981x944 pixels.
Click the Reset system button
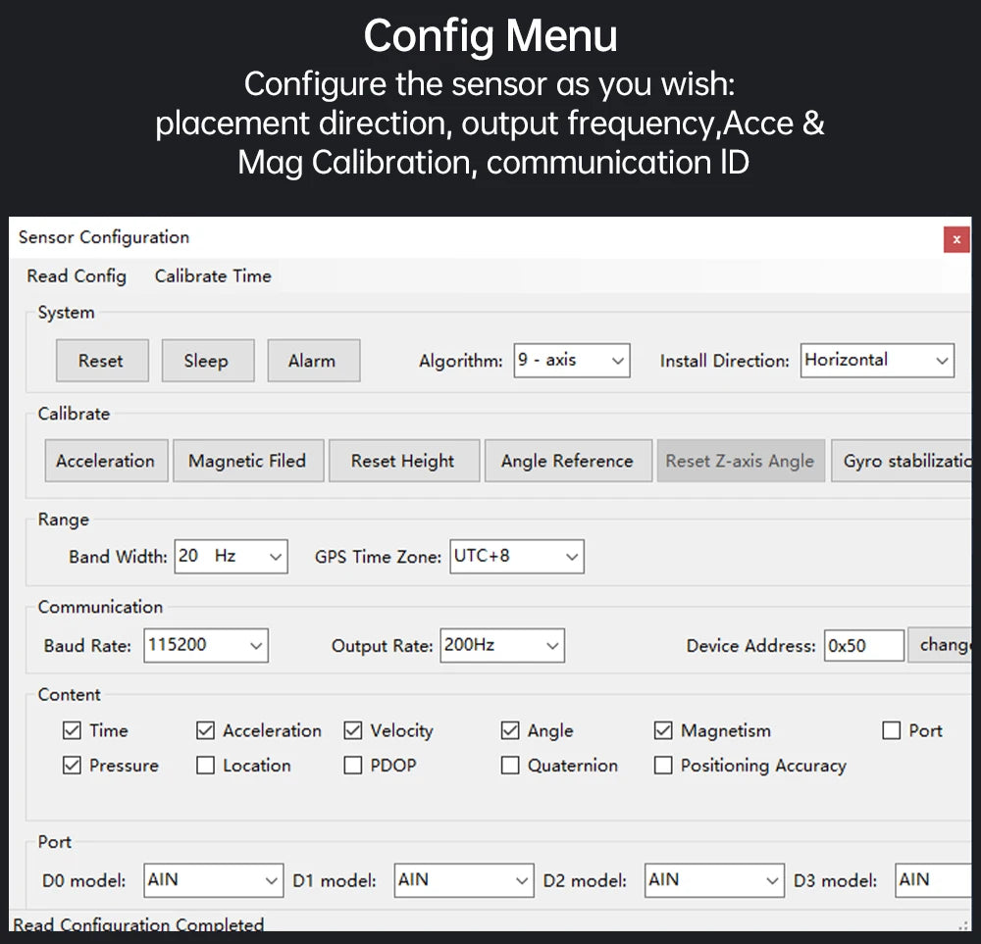click(101, 361)
